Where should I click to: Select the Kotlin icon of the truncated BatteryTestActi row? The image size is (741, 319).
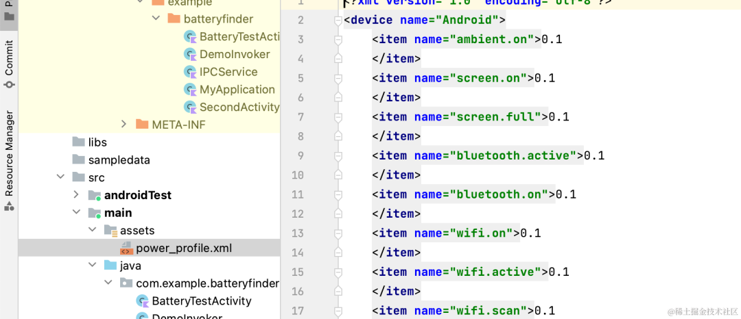[x=190, y=37]
